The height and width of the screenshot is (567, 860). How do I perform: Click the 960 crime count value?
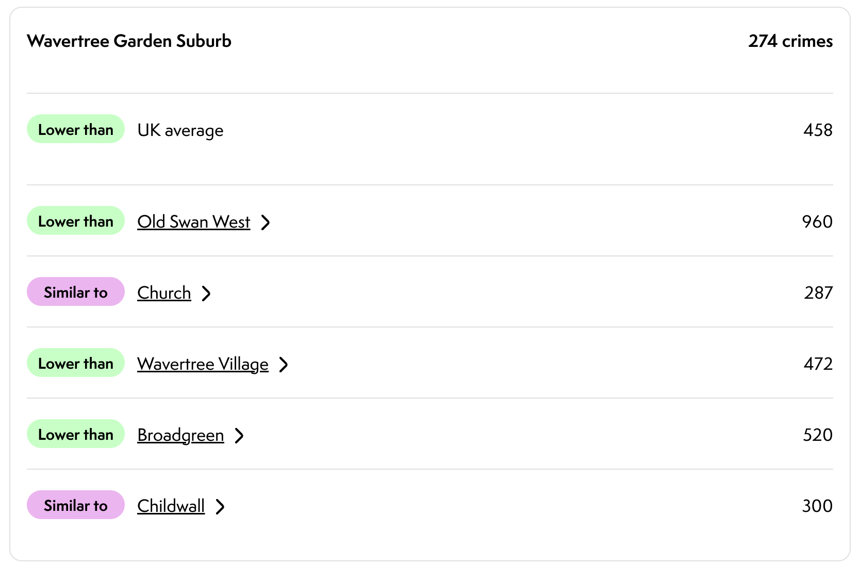point(817,222)
